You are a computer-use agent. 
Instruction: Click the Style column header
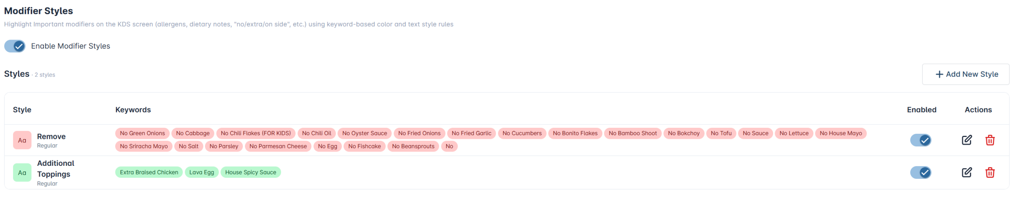[x=22, y=110]
